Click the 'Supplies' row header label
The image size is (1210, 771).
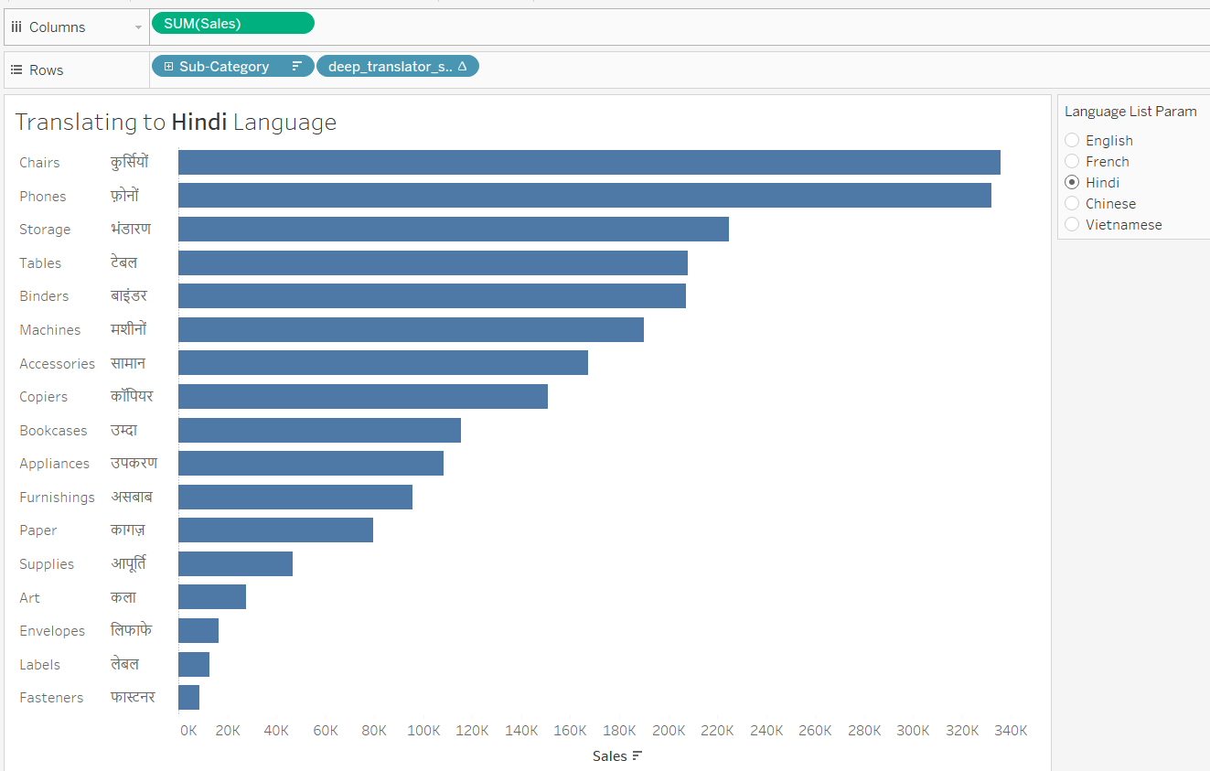coord(47,564)
